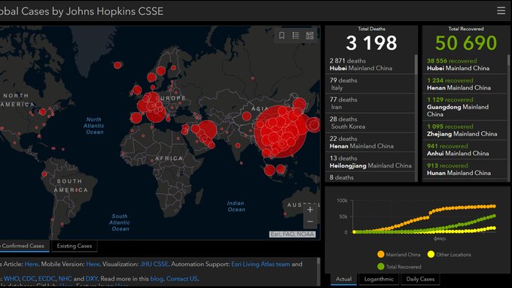Show the map legend list icon
Screen dimensions: 512x288
[x=295, y=35]
